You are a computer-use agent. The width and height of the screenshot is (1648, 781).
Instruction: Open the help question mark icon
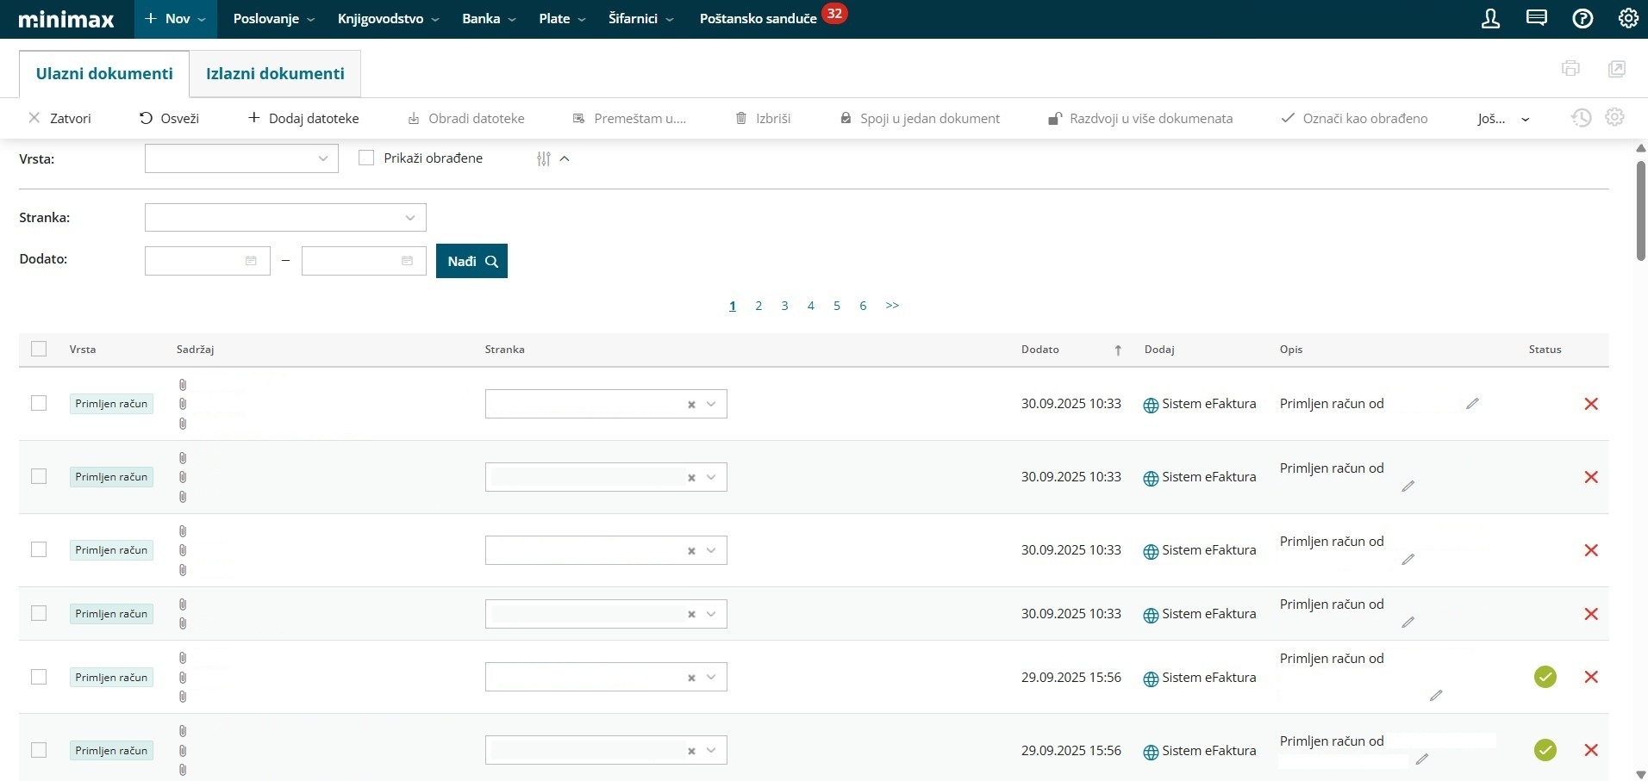pyautogui.click(x=1582, y=19)
